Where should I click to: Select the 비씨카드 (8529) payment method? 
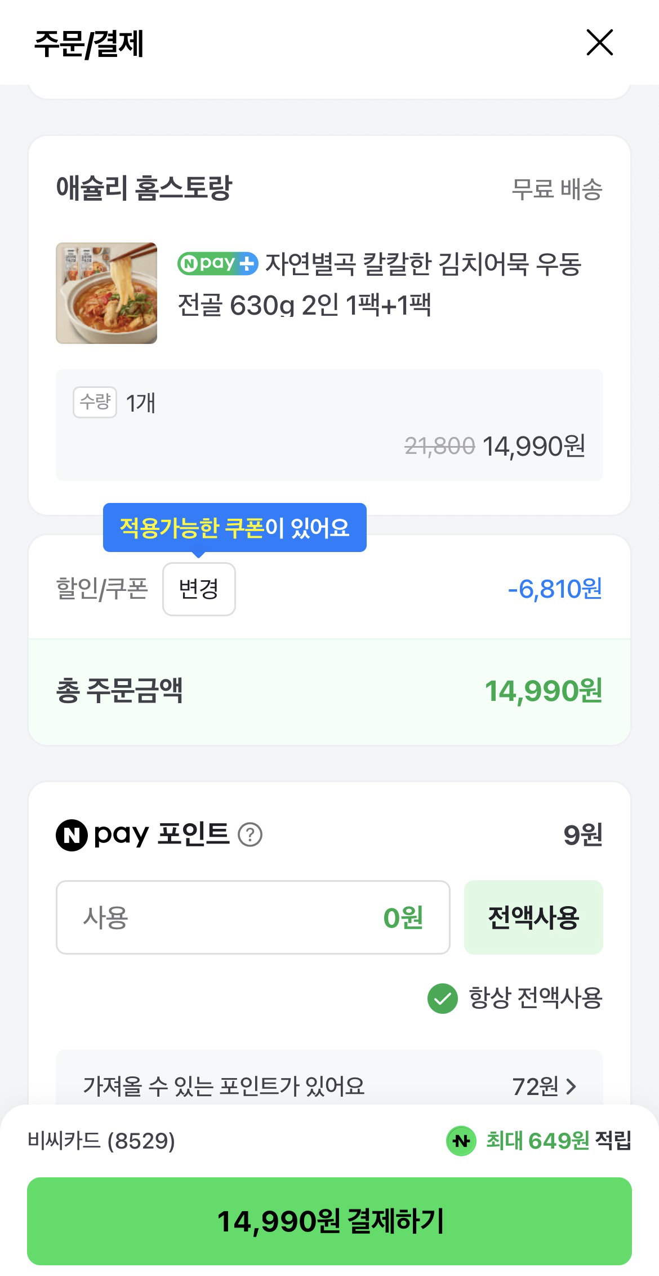click(101, 1141)
